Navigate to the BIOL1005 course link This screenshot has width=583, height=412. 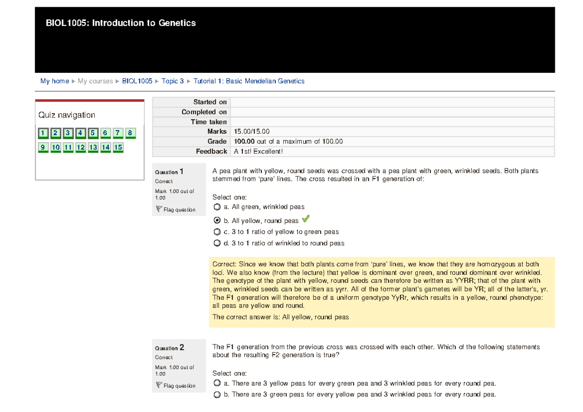[137, 81]
